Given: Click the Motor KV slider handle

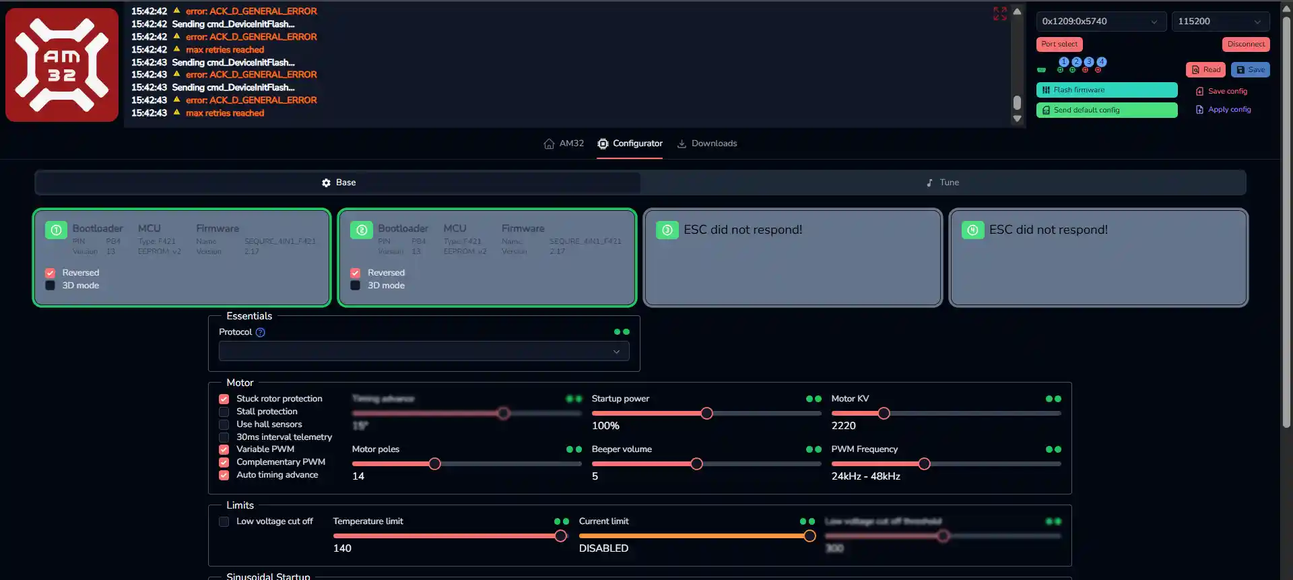Looking at the screenshot, I should 884,414.
